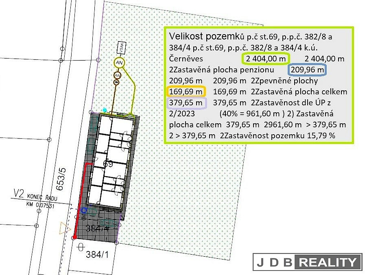Click the red dot at the line end
Screen dimensions: 367x275
click(x=74, y=238)
